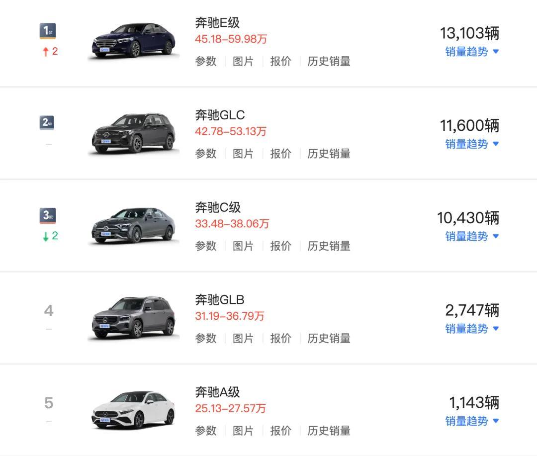Show 销量趋势 dropdown for 奔驰GLB
537x456 pixels.
click(471, 329)
